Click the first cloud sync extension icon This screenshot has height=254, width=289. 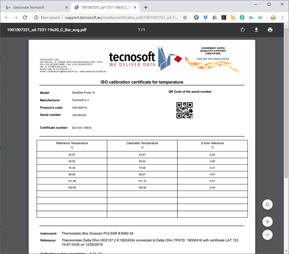[x=251, y=18]
